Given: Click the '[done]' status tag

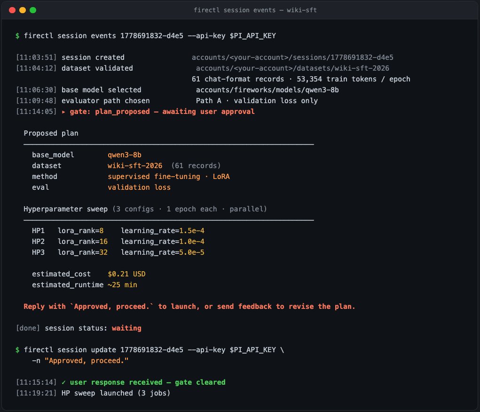Looking at the screenshot, I should (28, 328).
